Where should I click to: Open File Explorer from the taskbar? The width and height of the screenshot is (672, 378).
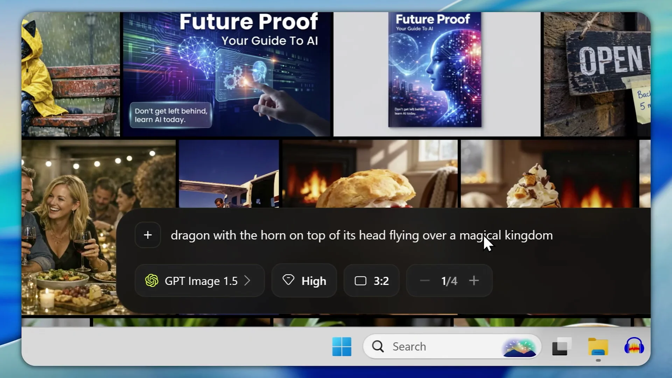click(598, 346)
